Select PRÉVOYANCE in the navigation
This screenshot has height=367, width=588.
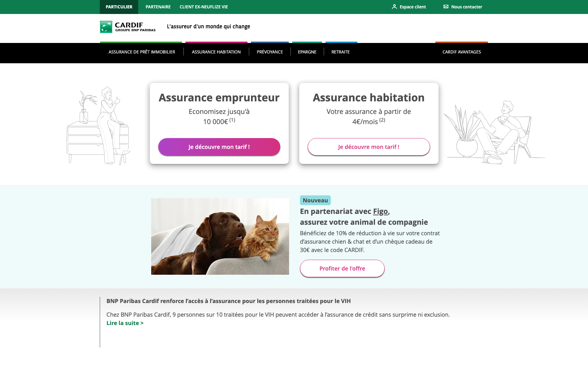[x=269, y=52]
